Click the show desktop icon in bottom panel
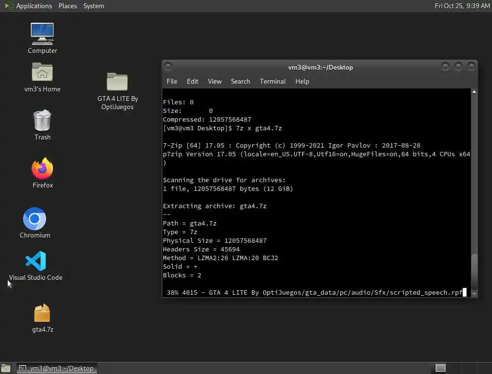This screenshot has width=492, height=374. tap(6, 368)
